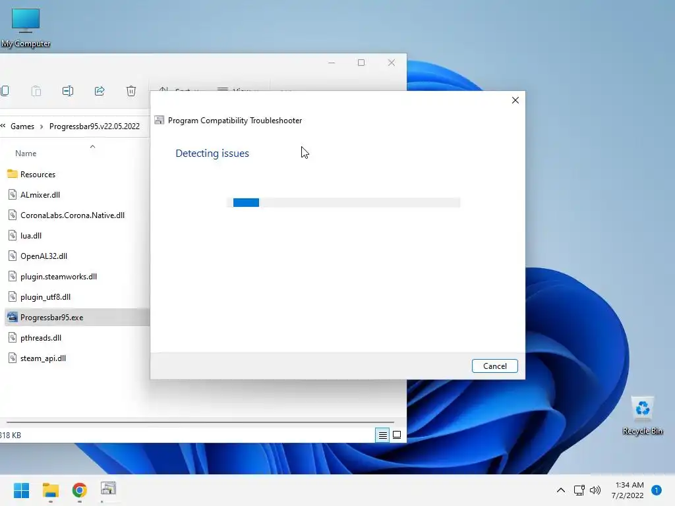This screenshot has height=506, width=675.
Task: Minimize the File Explorer window
Action: (x=332, y=63)
